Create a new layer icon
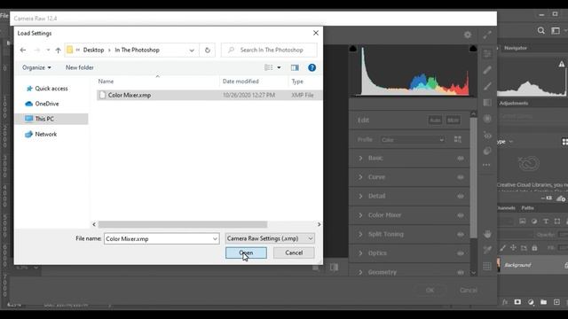 pos(556,302)
